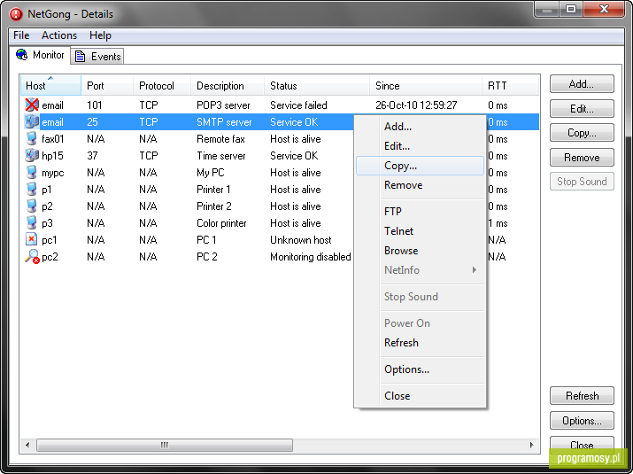
Task: Click the scrollbar right arrow
Action: click(x=531, y=445)
